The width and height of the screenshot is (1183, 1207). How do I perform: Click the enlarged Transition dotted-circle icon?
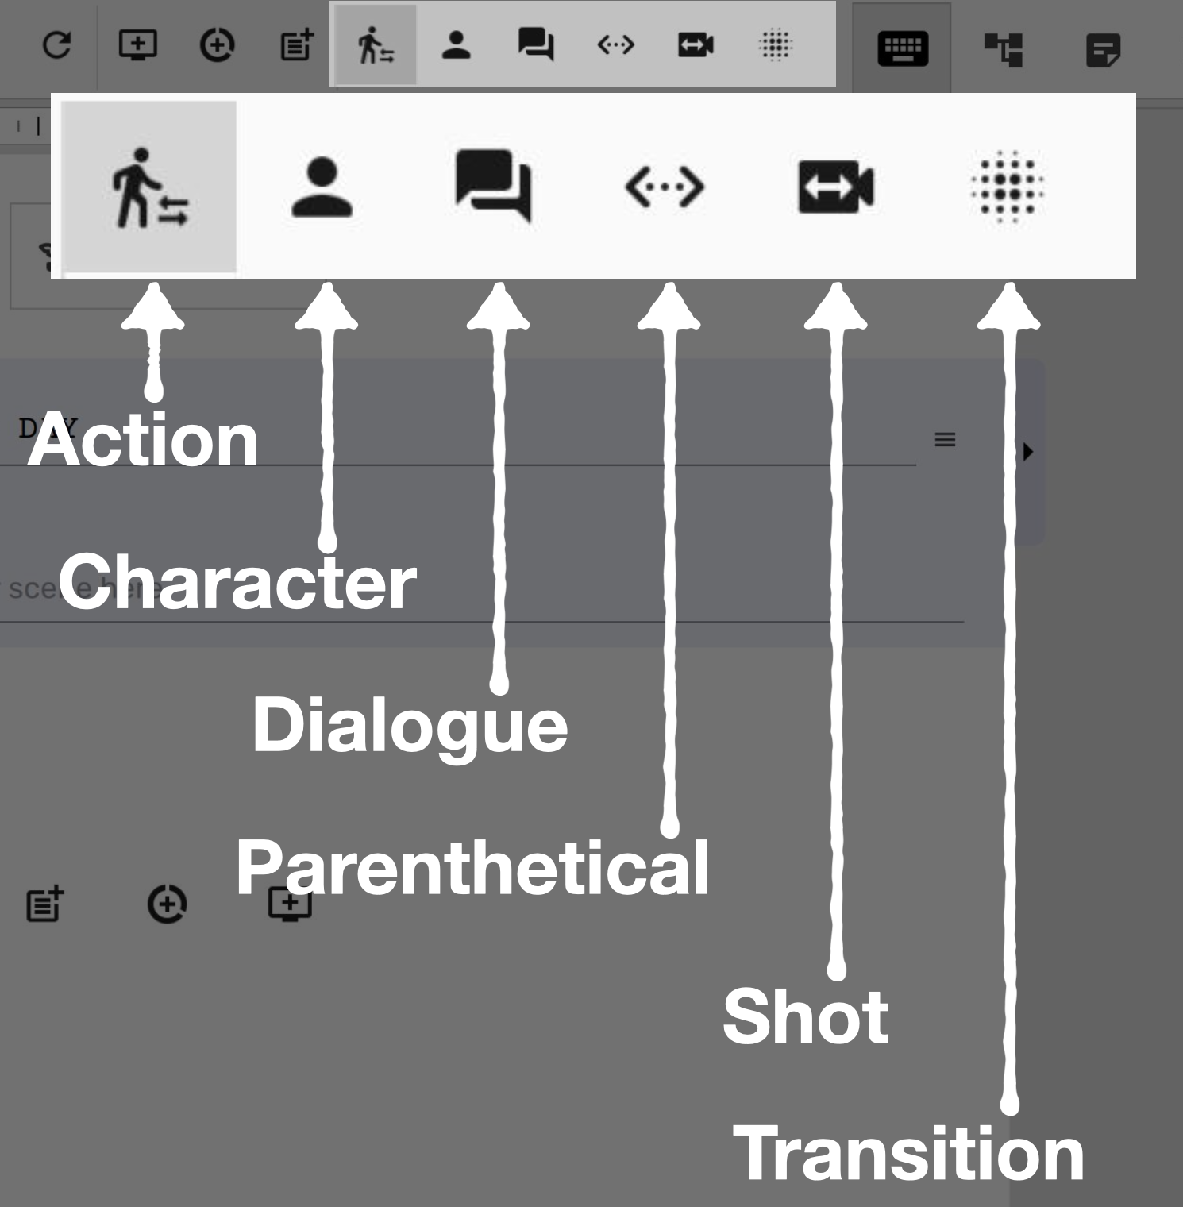pyautogui.click(x=1008, y=187)
